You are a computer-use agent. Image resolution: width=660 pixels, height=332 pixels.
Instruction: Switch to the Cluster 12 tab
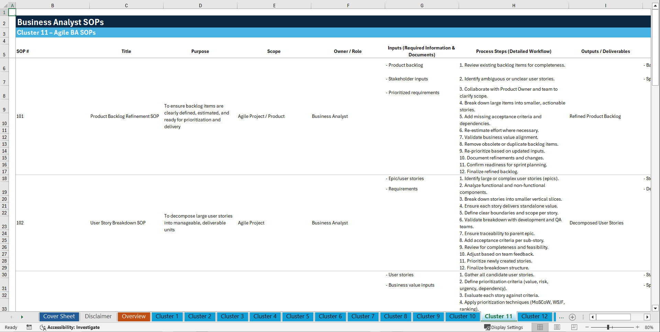coord(535,317)
